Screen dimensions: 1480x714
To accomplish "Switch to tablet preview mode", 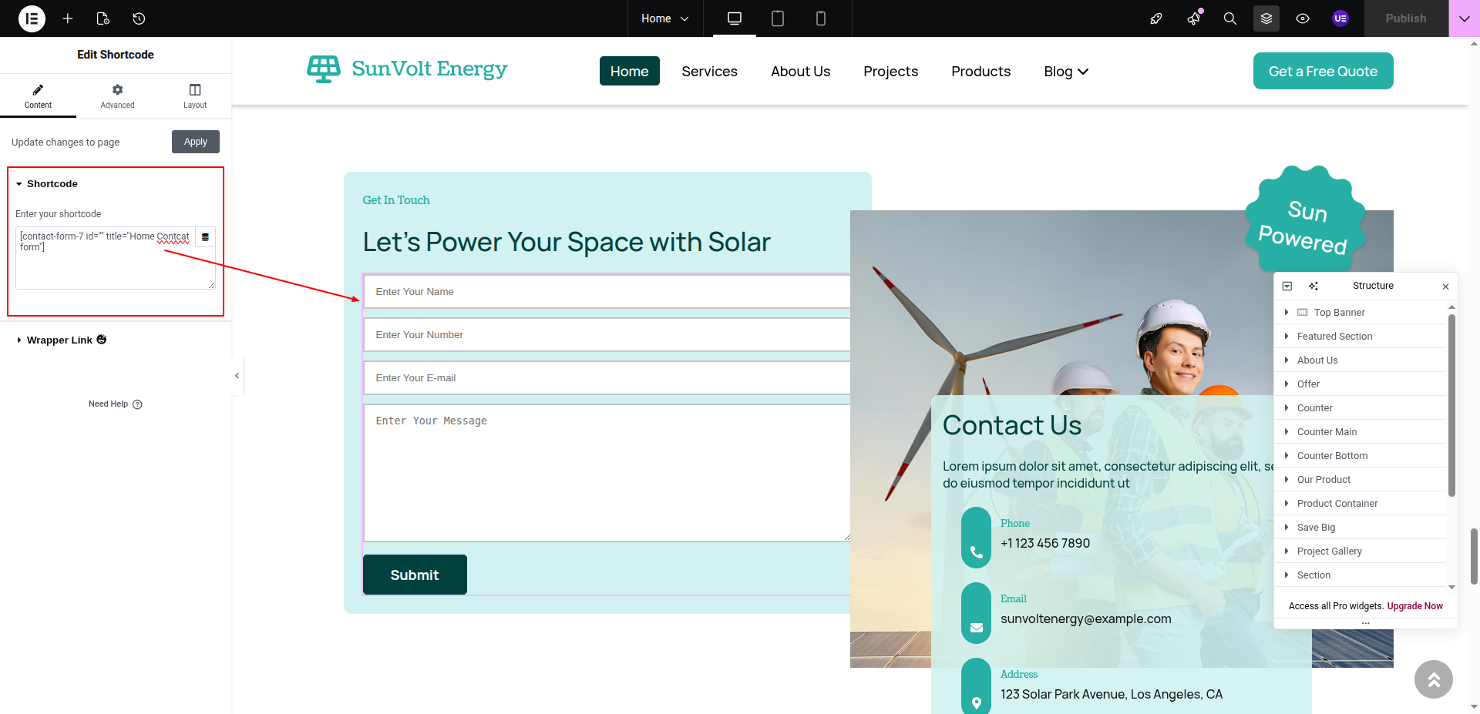I will click(777, 18).
